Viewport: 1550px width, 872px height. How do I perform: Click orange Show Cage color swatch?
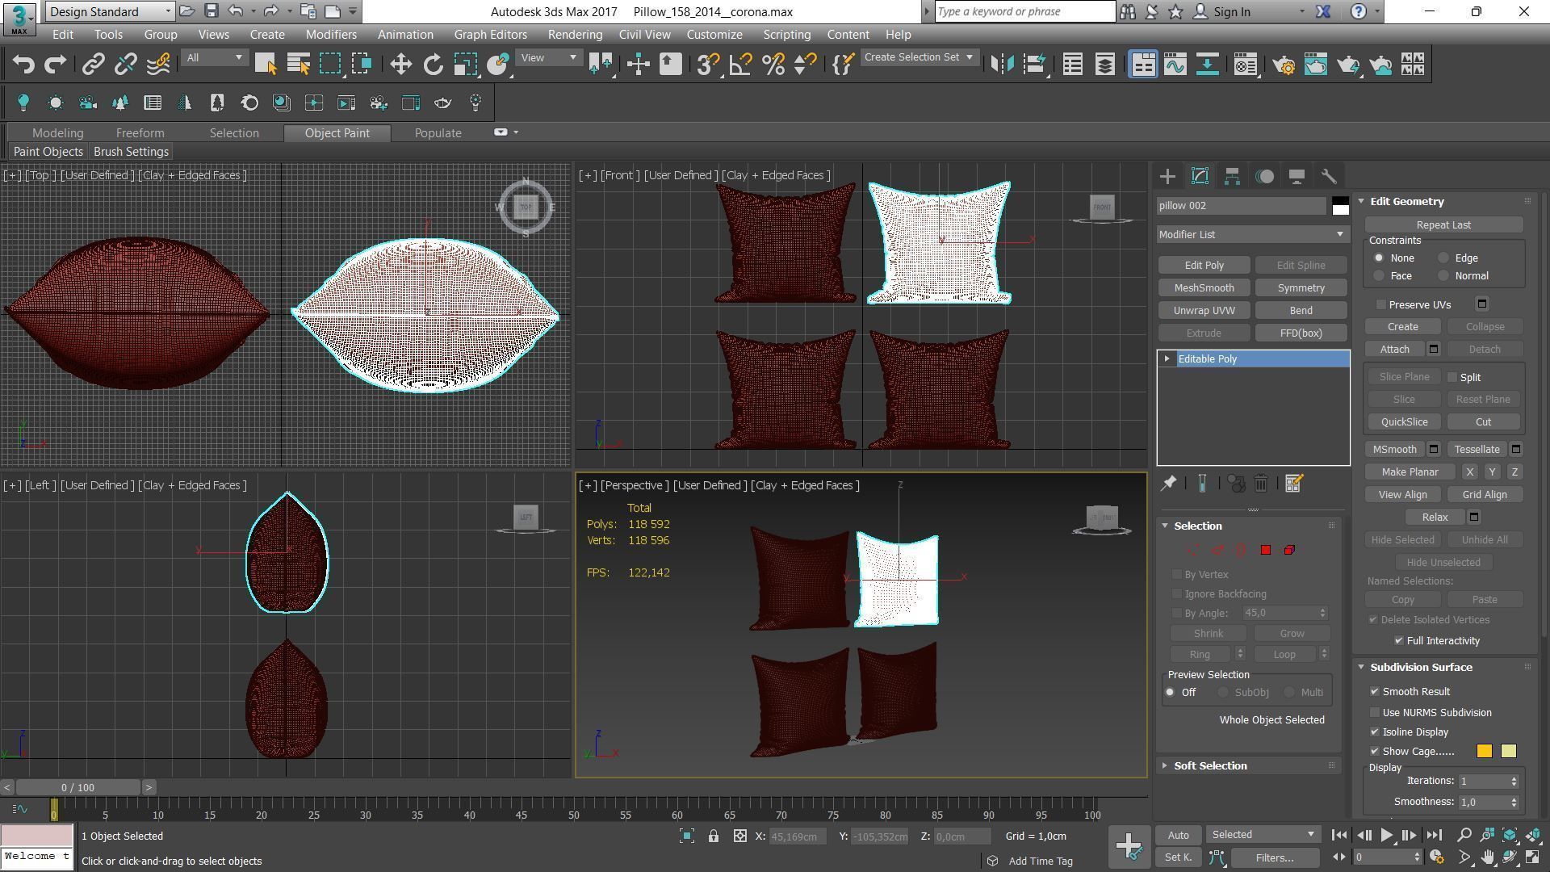coord(1484,752)
